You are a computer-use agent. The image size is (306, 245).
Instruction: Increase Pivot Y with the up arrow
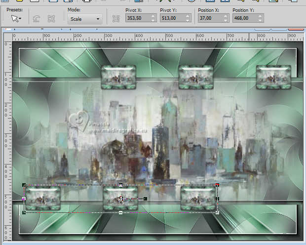click(188, 16)
